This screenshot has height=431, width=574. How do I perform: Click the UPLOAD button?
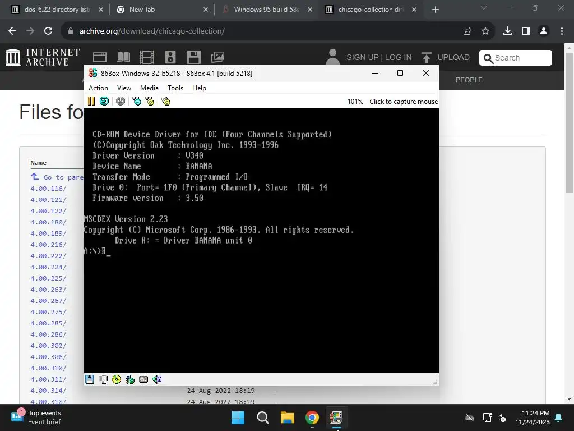(x=446, y=58)
